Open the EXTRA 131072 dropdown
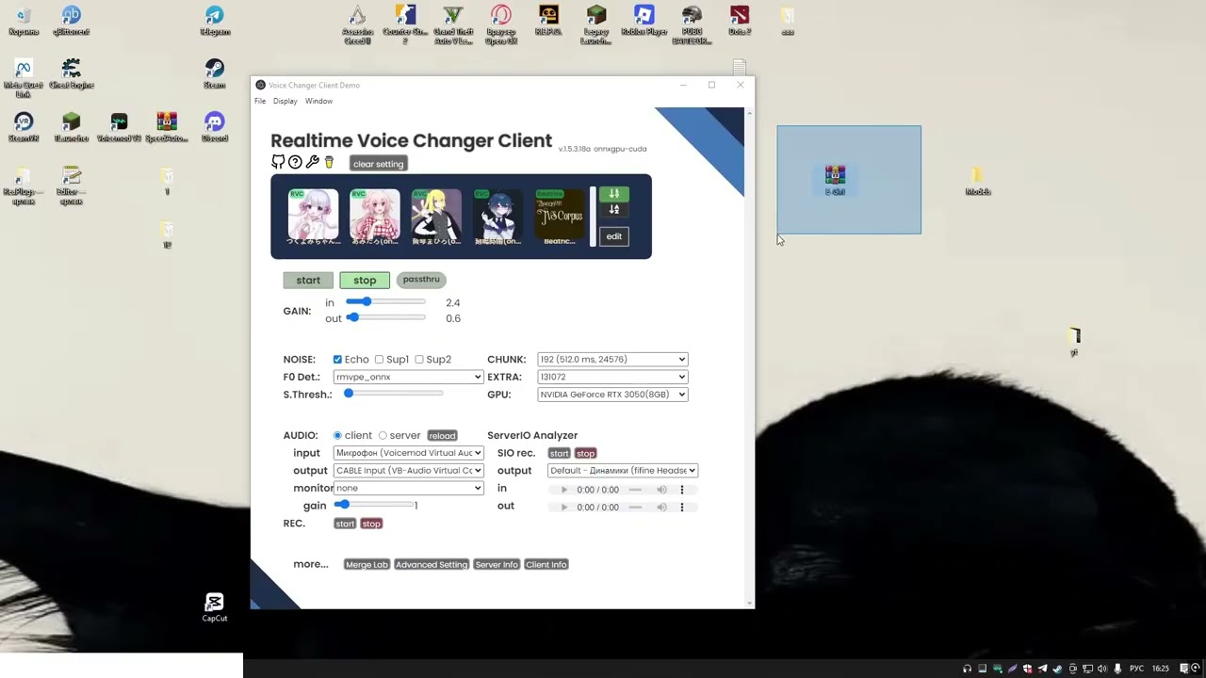The height and width of the screenshot is (678, 1206). 612,377
